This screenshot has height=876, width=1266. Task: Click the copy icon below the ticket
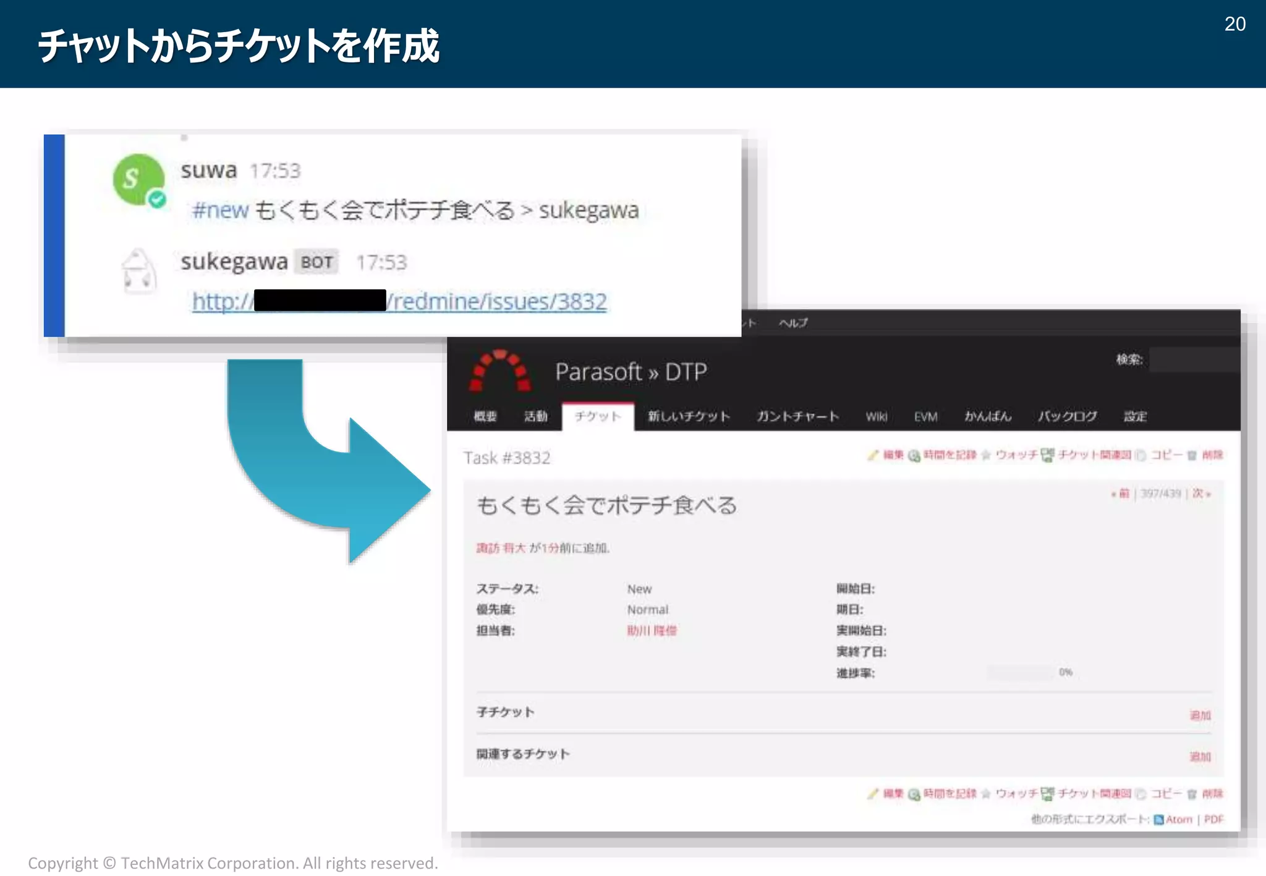(1141, 794)
